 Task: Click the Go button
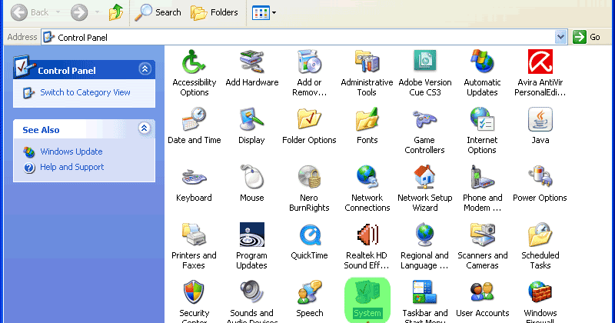(x=587, y=37)
